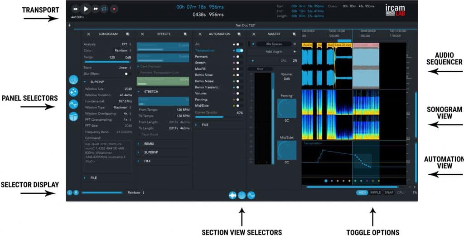Detach the MASTER panel with its popout icon
The height and width of the screenshot is (236, 464).
pyautogui.click(x=294, y=34)
